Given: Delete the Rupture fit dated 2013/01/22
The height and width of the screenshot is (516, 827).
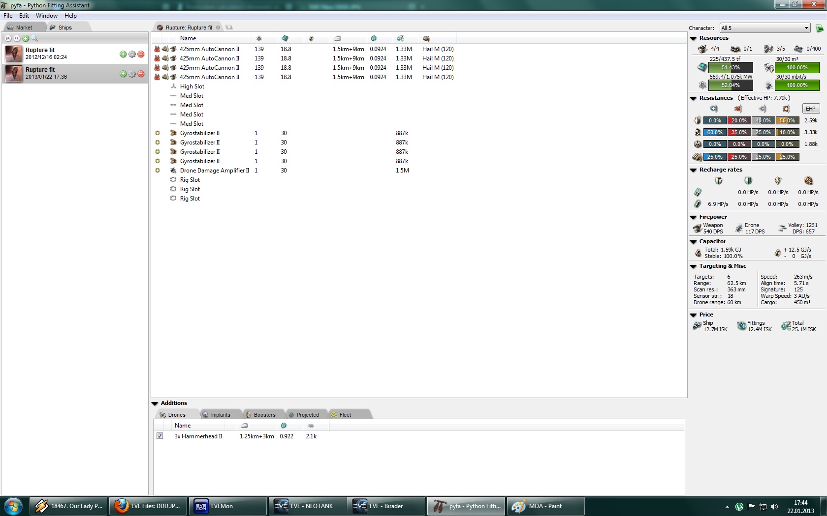Looking at the screenshot, I should tap(141, 74).
